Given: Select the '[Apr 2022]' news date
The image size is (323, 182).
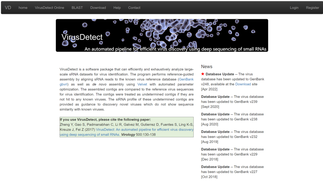Looking at the screenshot, I should click(209, 89).
